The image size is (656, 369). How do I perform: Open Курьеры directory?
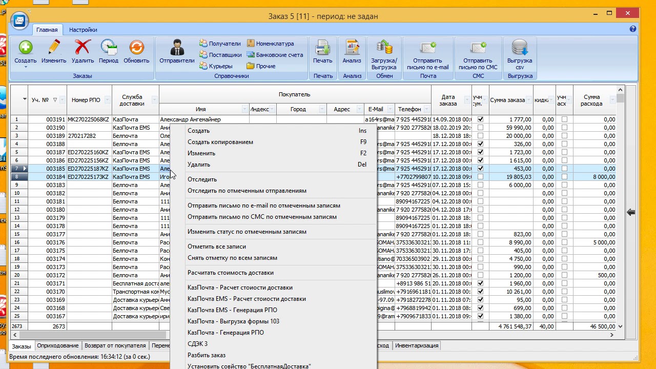[216, 66]
